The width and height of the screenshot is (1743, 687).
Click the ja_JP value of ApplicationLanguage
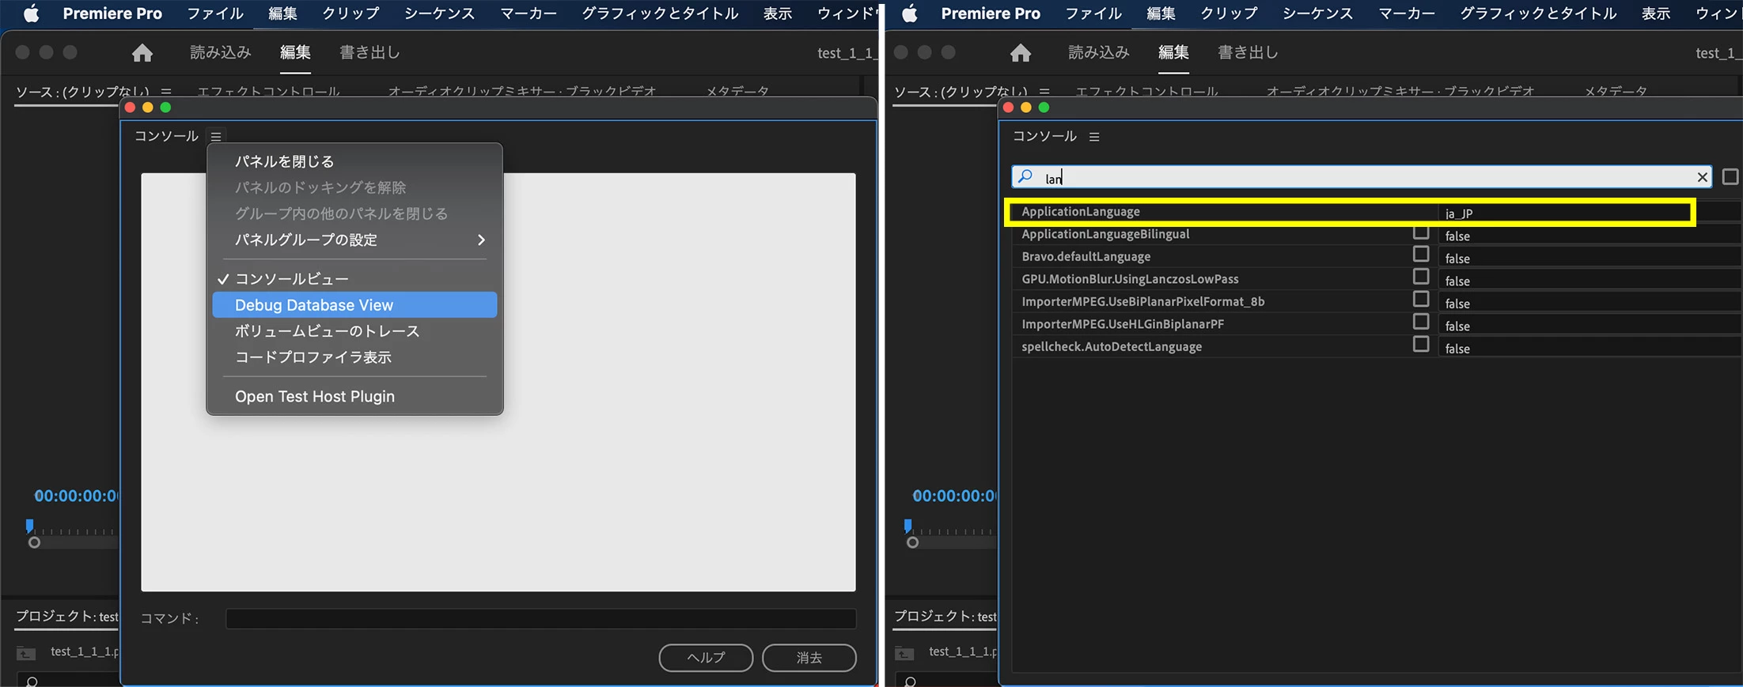click(1459, 213)
